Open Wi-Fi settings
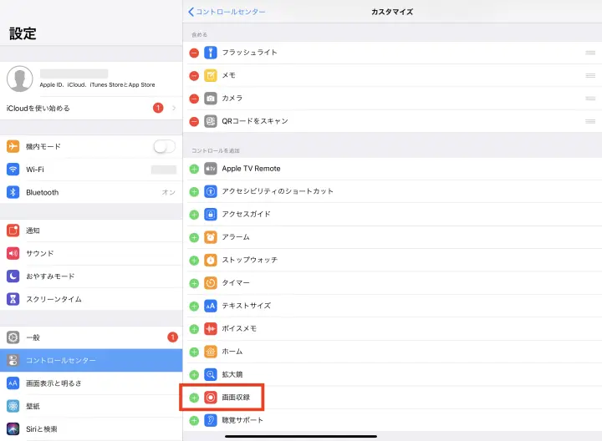This screenshot has height=441, width=602. (91, 169)
